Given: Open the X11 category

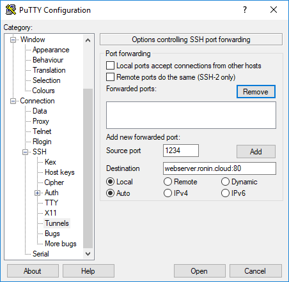Looking at the screenshot, I should point(51,213).
